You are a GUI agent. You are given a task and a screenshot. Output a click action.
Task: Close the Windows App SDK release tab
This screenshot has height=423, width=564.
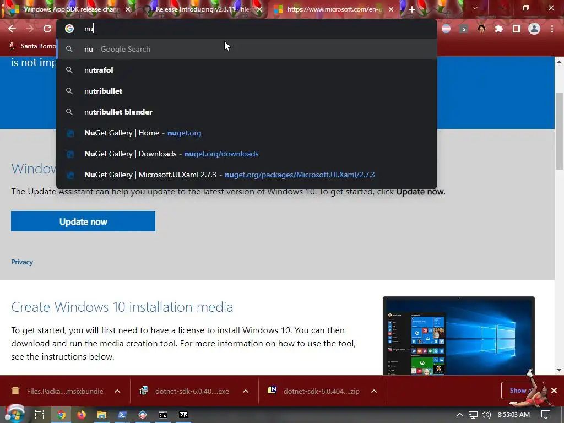[x=128, y=9]
